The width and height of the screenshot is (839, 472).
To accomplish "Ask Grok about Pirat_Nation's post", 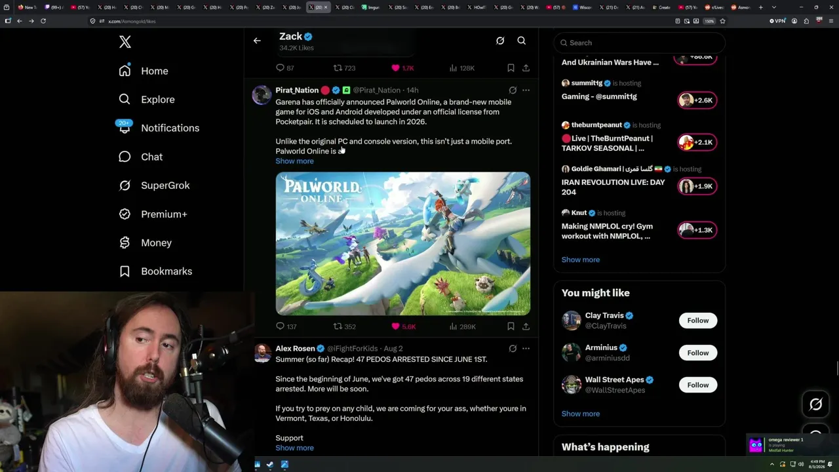I will click(513, 90).
